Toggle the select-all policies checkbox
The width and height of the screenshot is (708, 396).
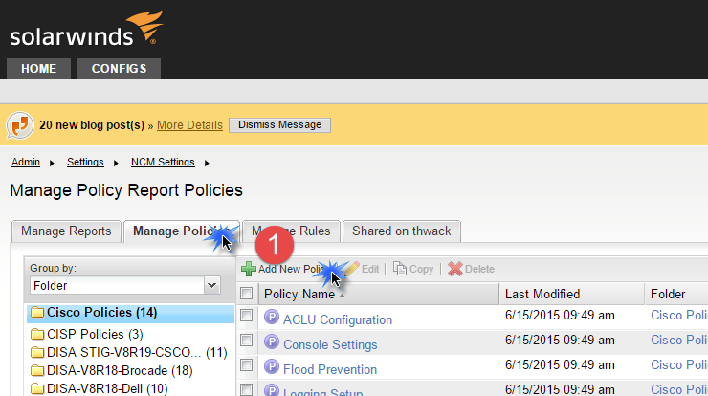pyautogui.click(x=247, y=294)
